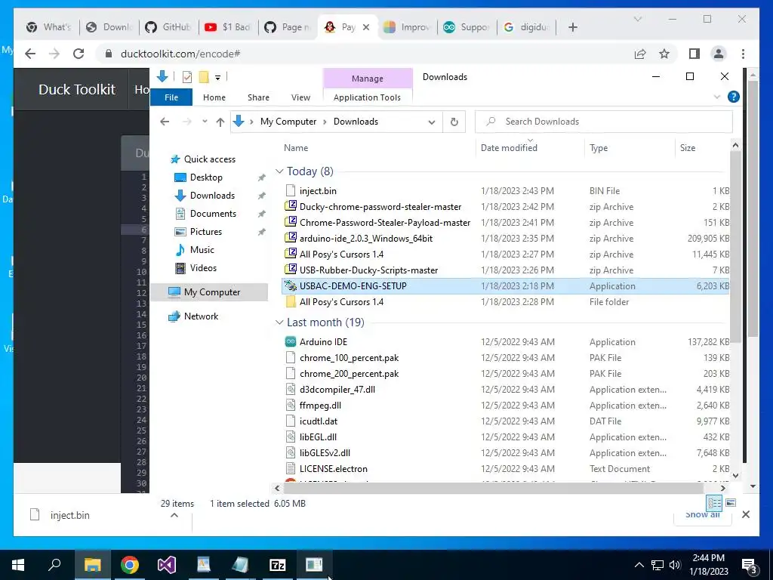This screenshot has width=773, height=580.
Task: Click the New folder quick access icon
Action: point(204,77)
